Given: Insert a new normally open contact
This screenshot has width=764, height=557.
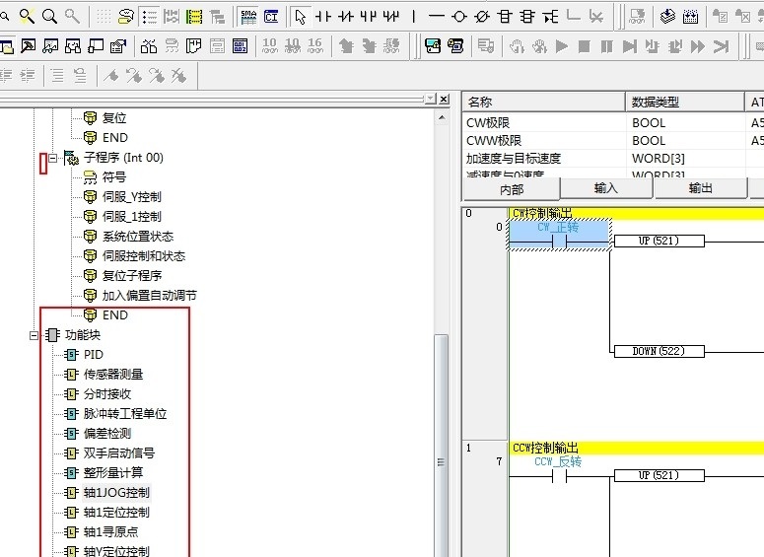Looking at the screenshot, I should pyautogui.click(x=322, y=17).
